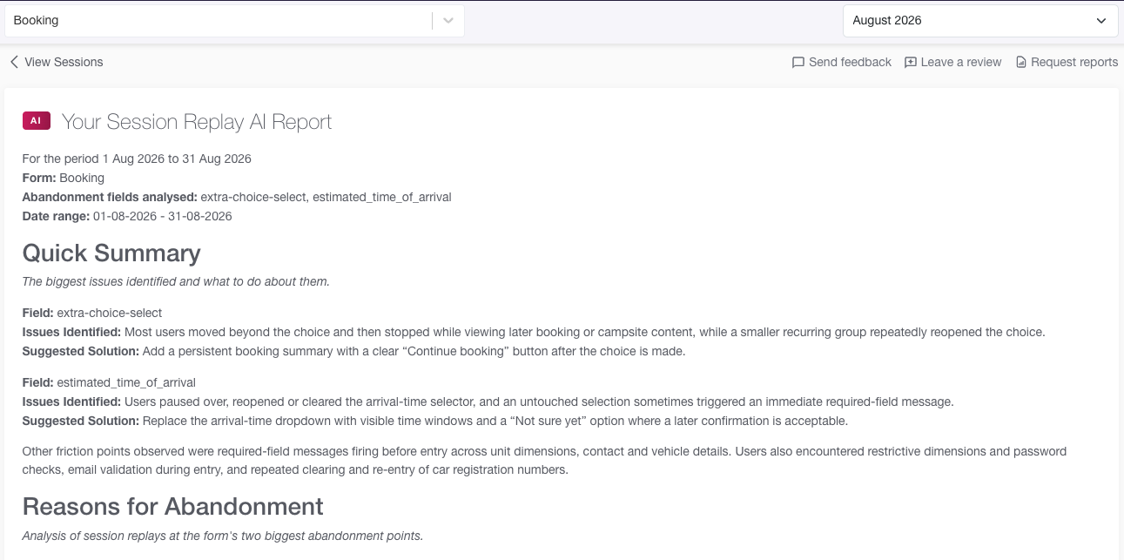Click the back chevron beside View Sessions
The height and width of the screenshot is (560, 1124).
point(14,62)
